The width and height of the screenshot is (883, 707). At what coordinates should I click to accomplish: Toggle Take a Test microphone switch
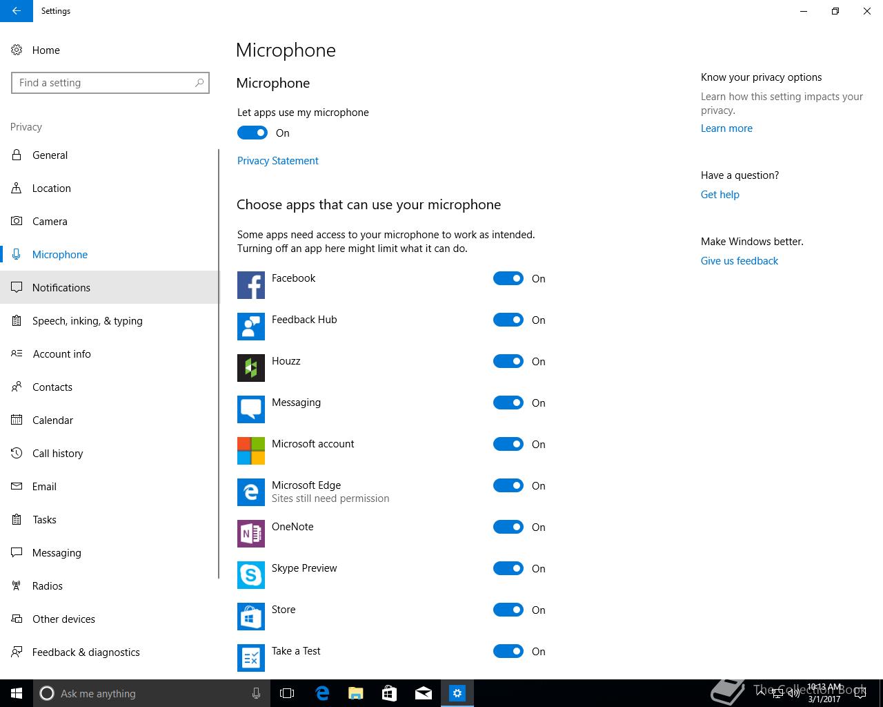pyautogui.click(x=508, y=651)
